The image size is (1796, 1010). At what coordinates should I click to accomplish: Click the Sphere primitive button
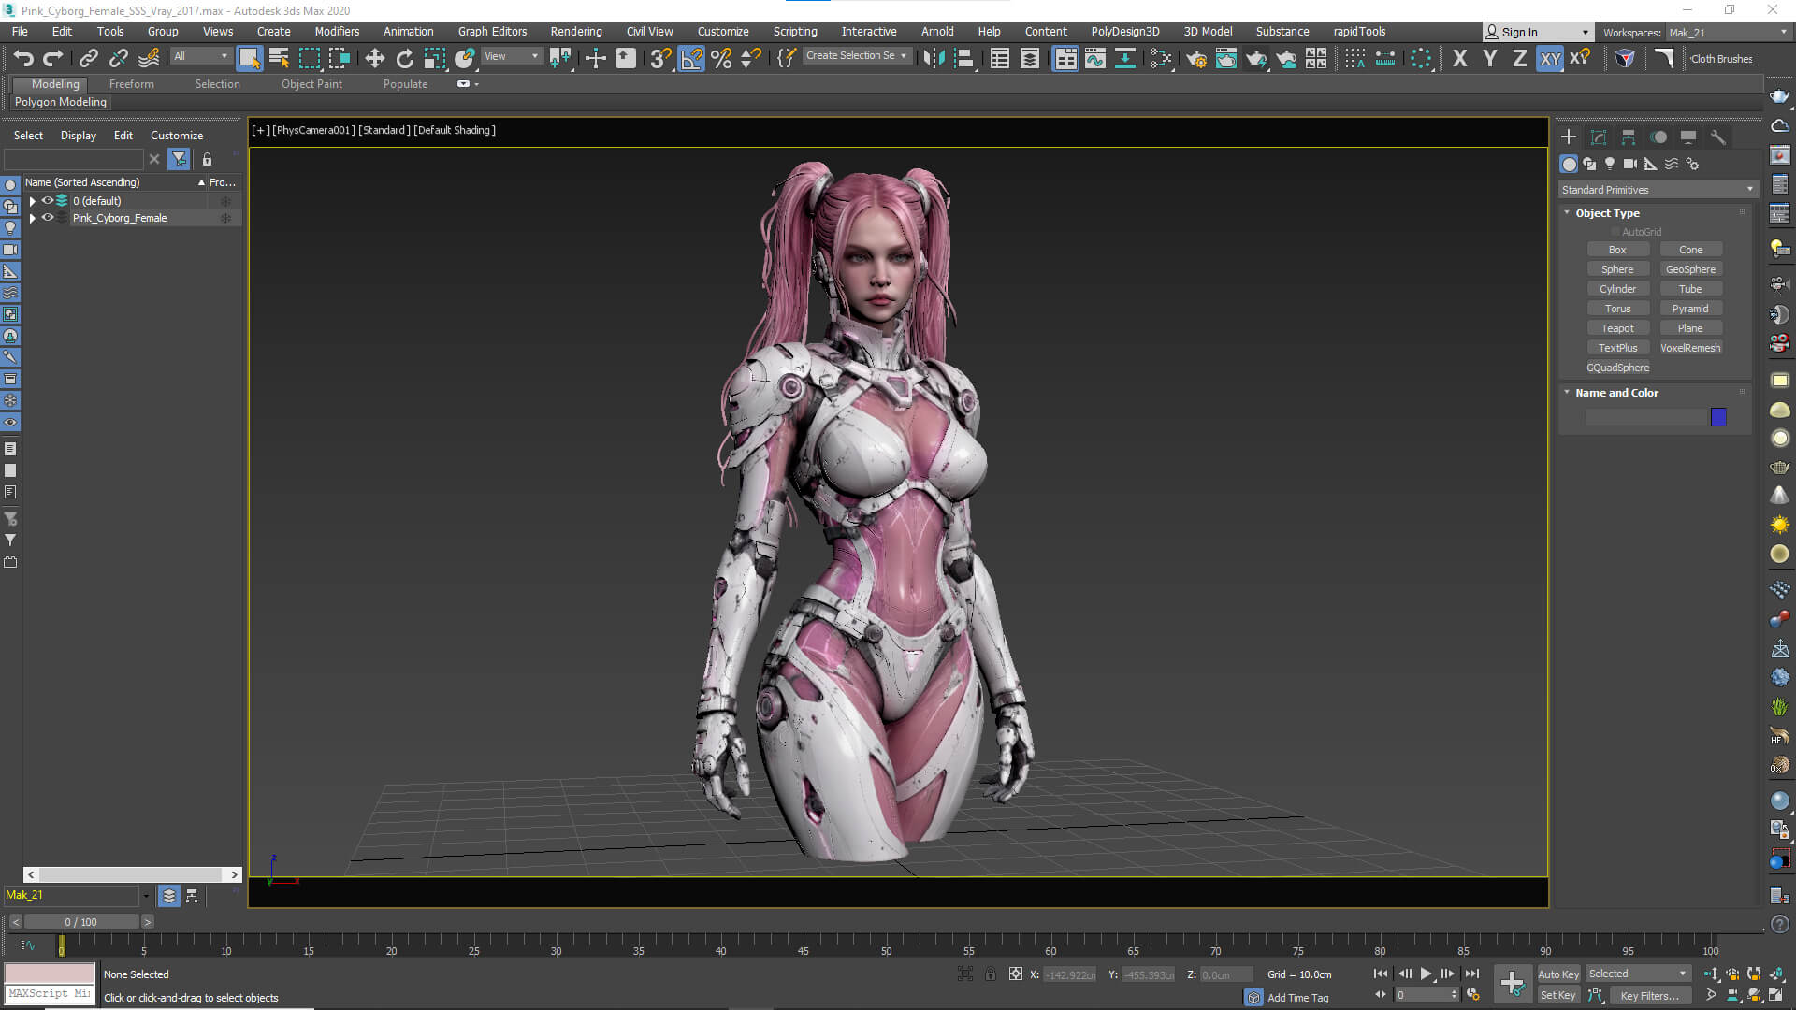click(1617, 269)
